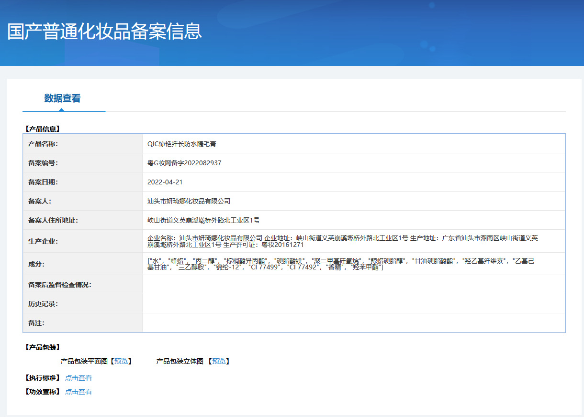Preview the 产品包装平面图 image
584x417 pixels.
tap(121, 361)
